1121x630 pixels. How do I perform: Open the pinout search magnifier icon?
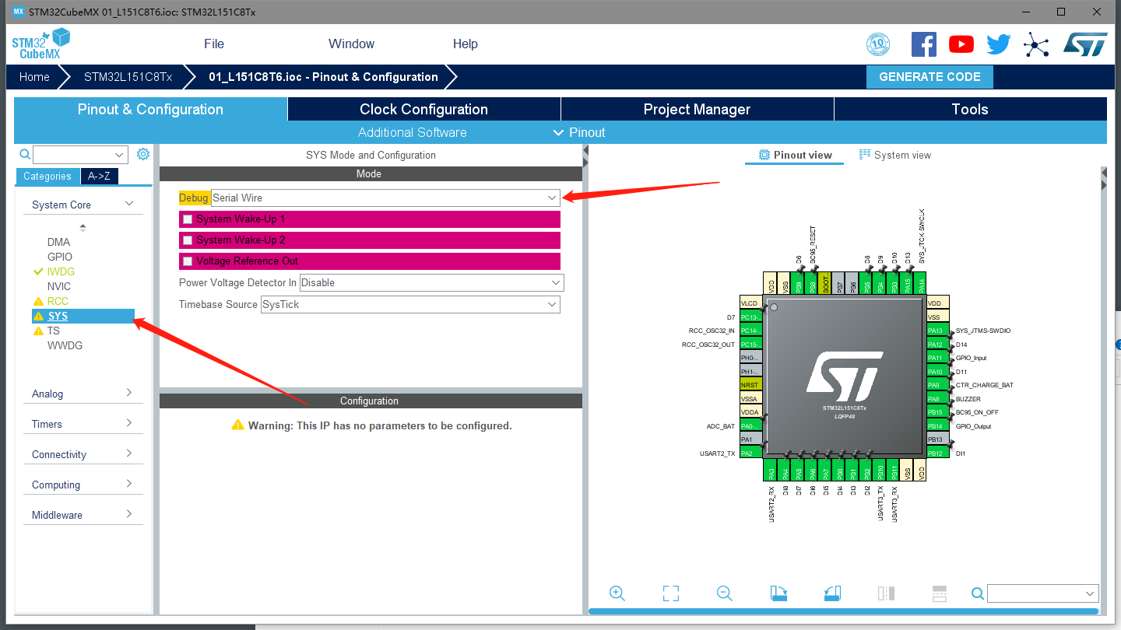click(977, 593)
